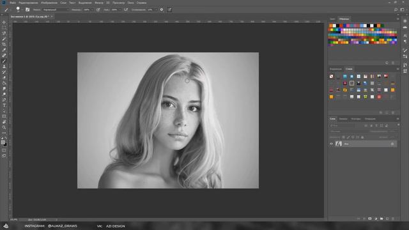Toggle visibility eye of background layer
This screenshot has height=230, width=409.
click(331, 144)
